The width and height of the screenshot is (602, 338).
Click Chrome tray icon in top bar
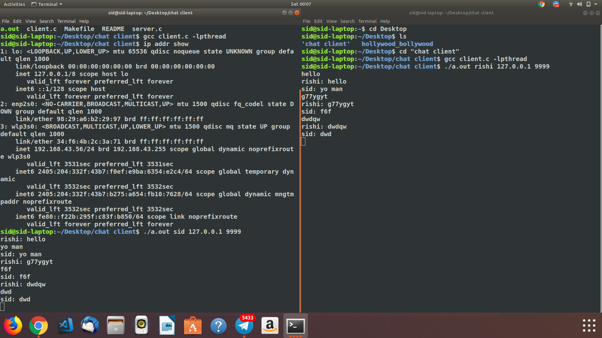pos(541,4)
